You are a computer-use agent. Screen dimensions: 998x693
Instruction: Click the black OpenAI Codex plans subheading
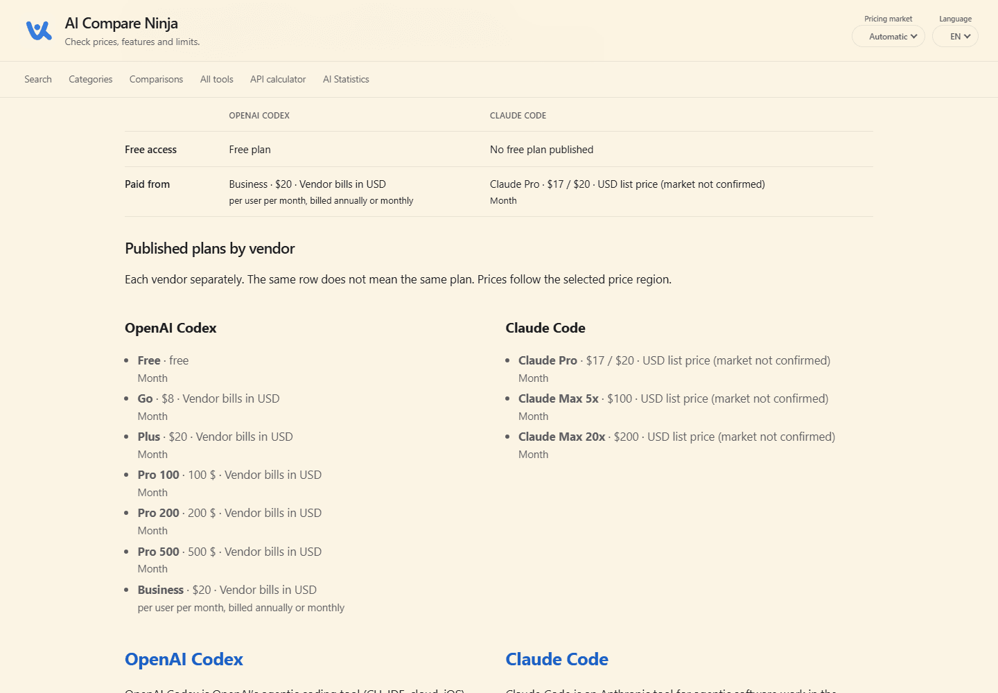(170, 328)
